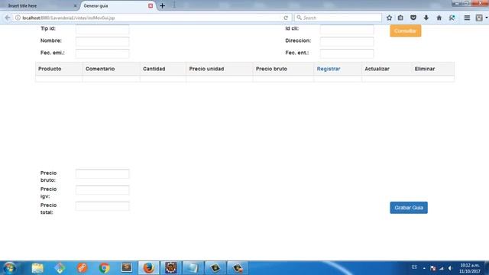Close the Generar guia tab

151,5
